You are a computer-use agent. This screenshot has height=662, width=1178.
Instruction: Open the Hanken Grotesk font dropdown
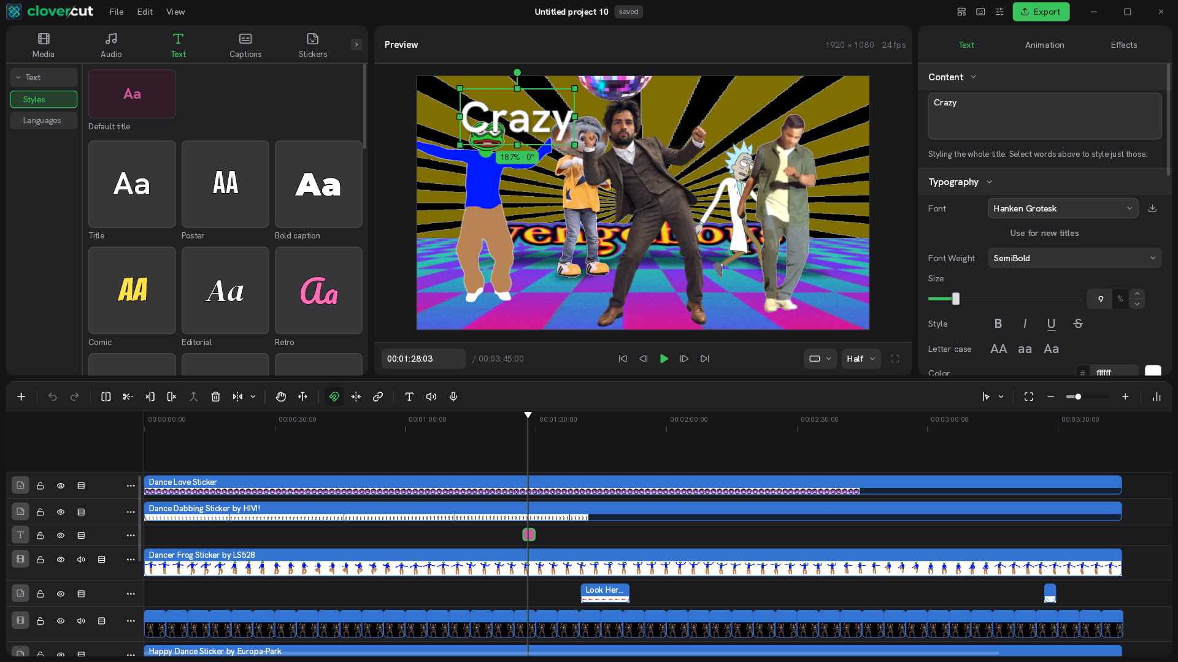click(x=1063, y=208)
